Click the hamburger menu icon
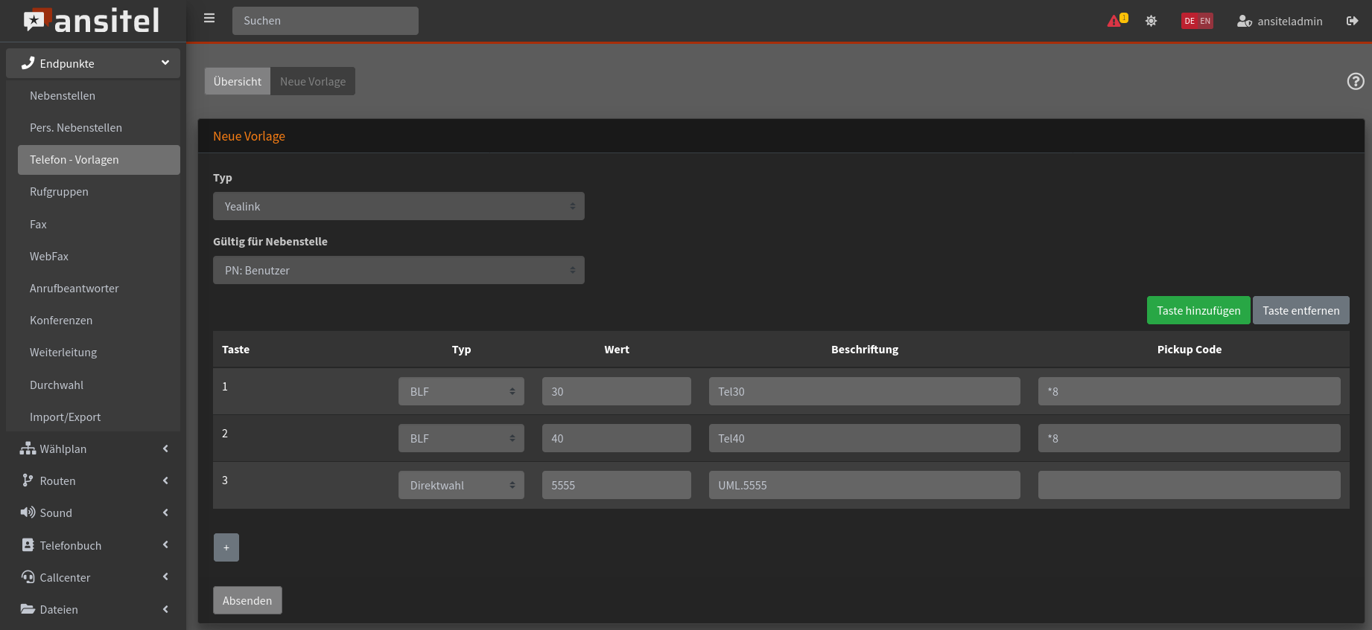Image resolution: width=1372 pixels, height=630 pixels. pyautogui.click(x=209, y=19)
